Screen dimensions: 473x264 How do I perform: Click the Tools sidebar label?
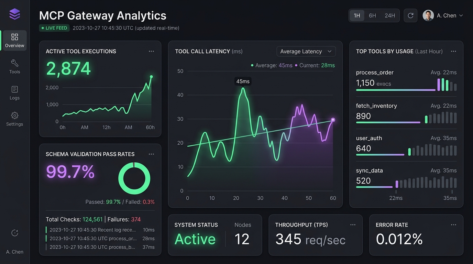tap(14, 72)
